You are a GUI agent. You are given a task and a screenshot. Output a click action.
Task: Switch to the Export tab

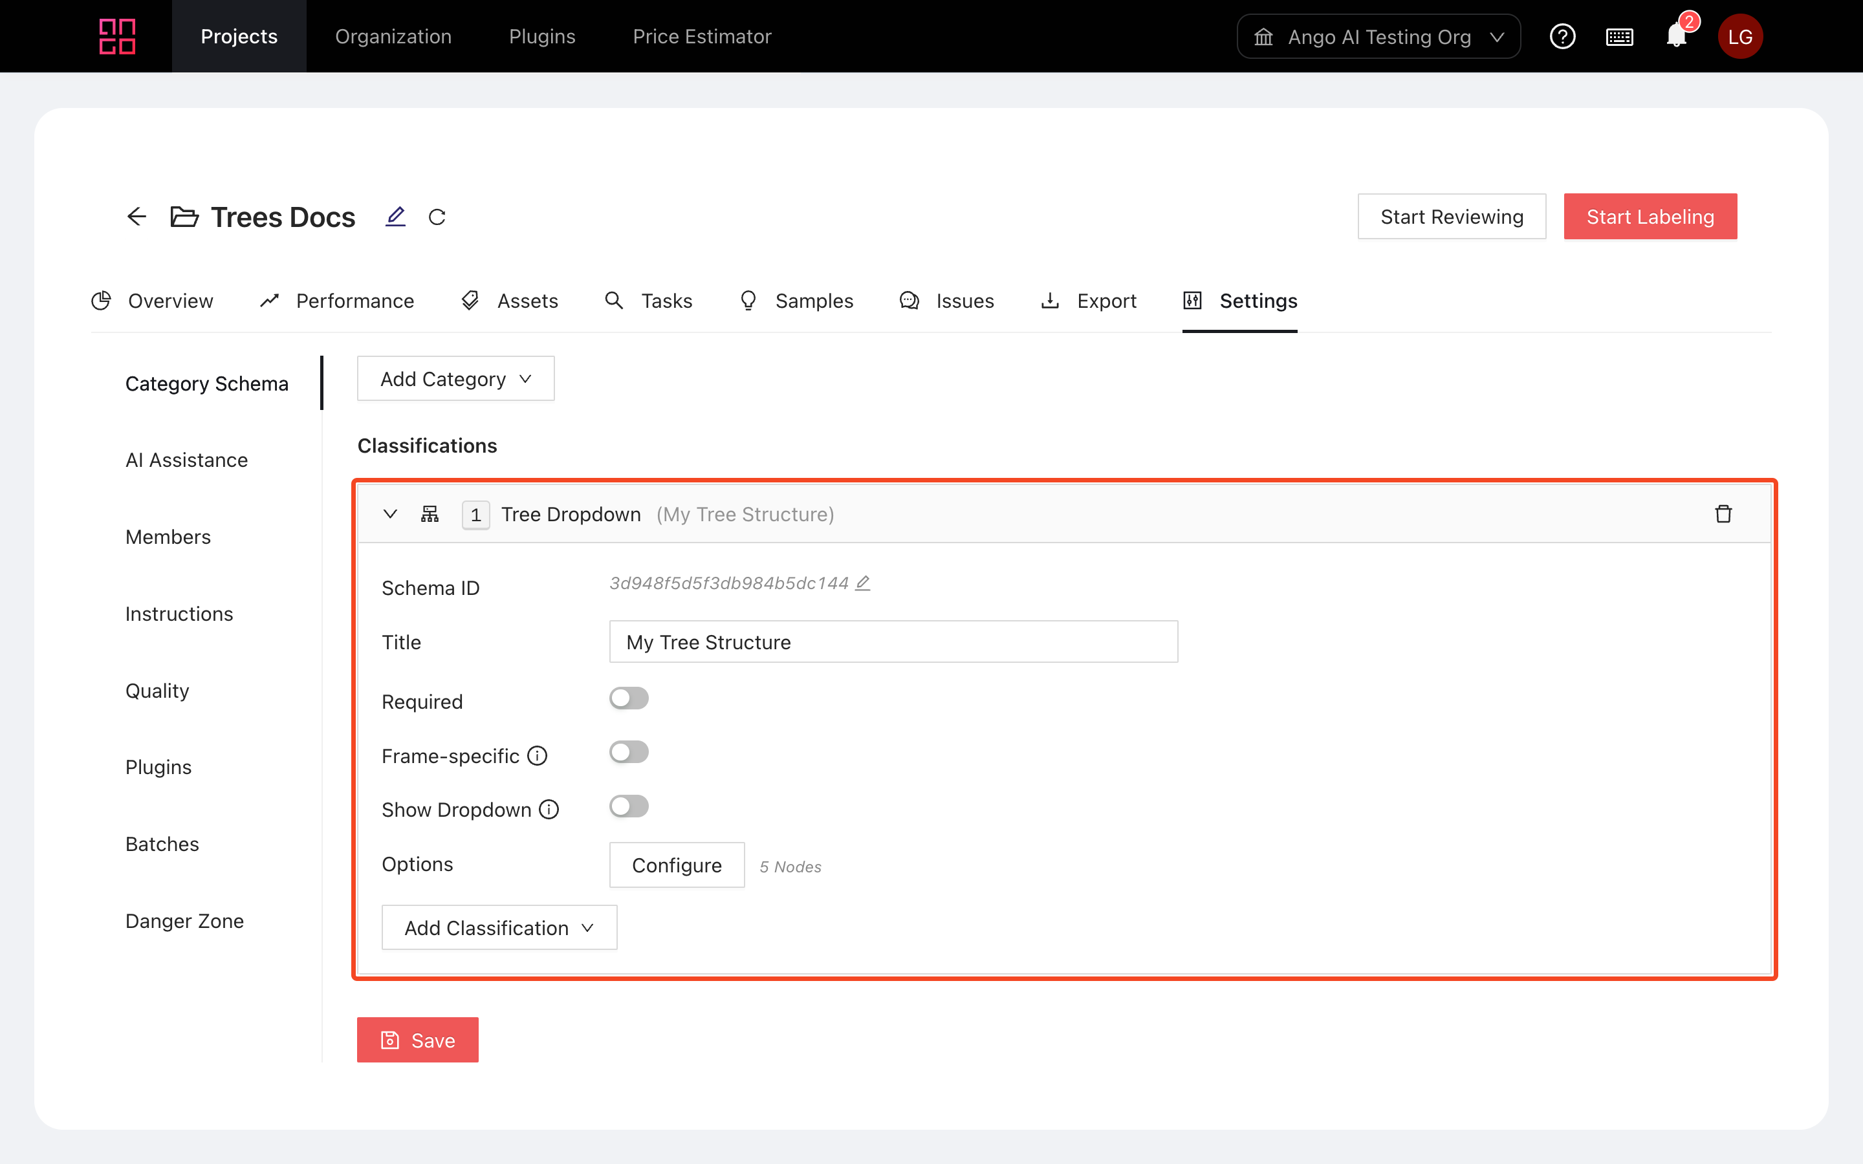[x=1089, y=301]
